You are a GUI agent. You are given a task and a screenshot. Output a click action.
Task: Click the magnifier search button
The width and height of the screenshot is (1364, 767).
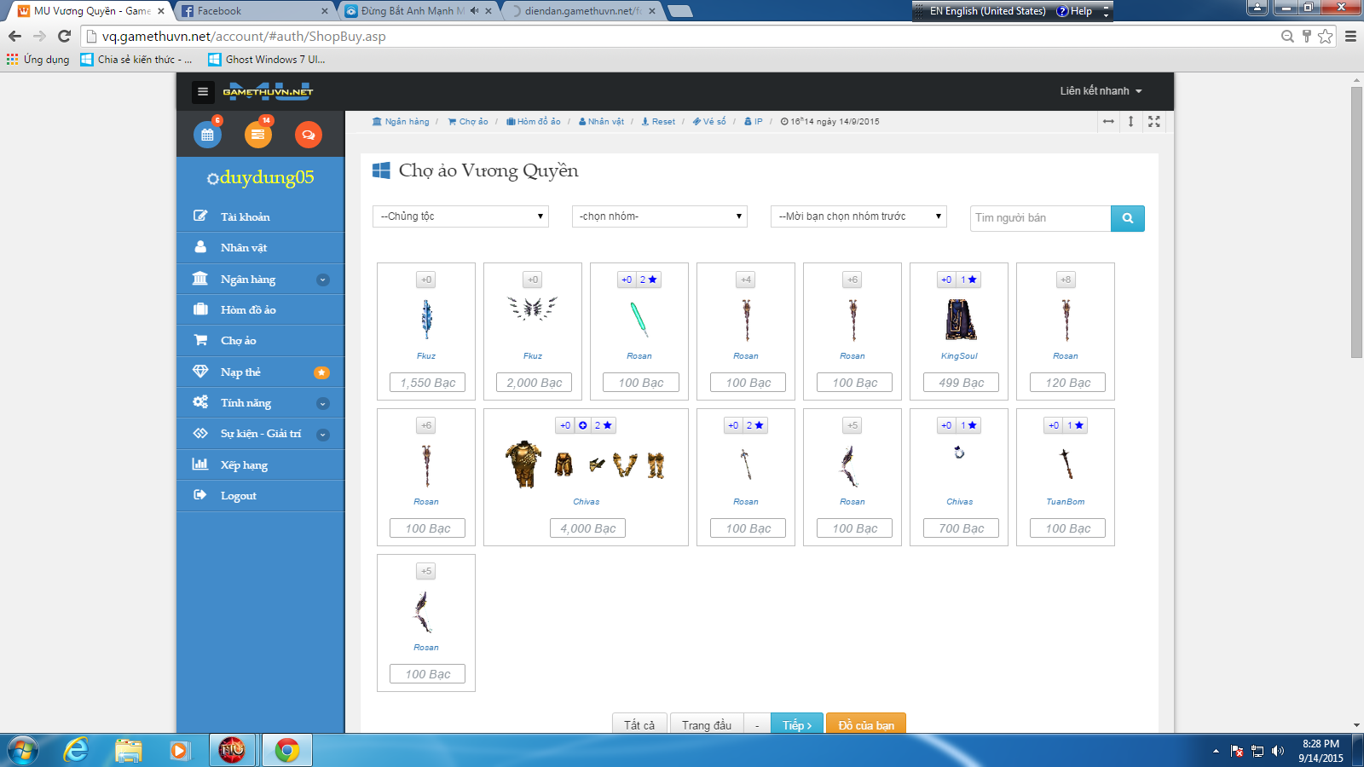tap(1127, 218)
